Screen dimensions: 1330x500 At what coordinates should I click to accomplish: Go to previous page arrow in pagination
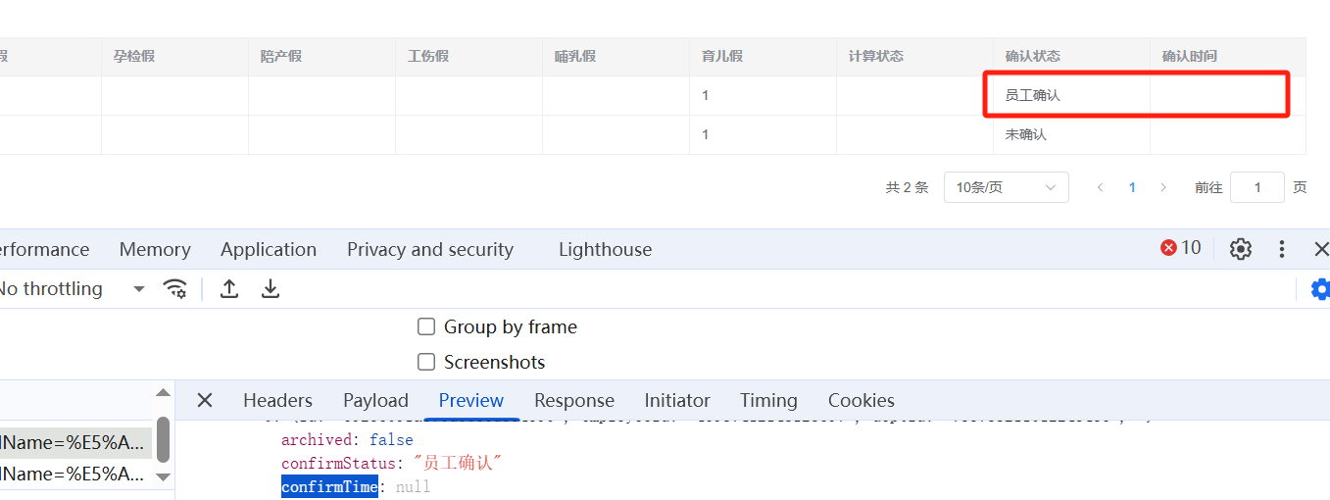(1101, 187)
